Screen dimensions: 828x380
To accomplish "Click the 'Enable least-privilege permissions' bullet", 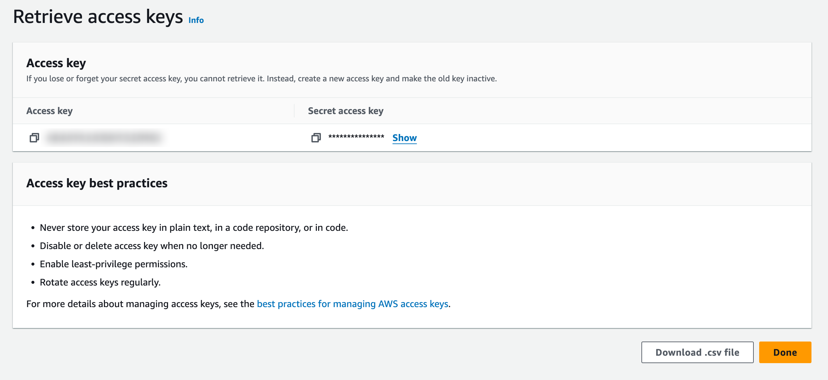I will point(113,264).
